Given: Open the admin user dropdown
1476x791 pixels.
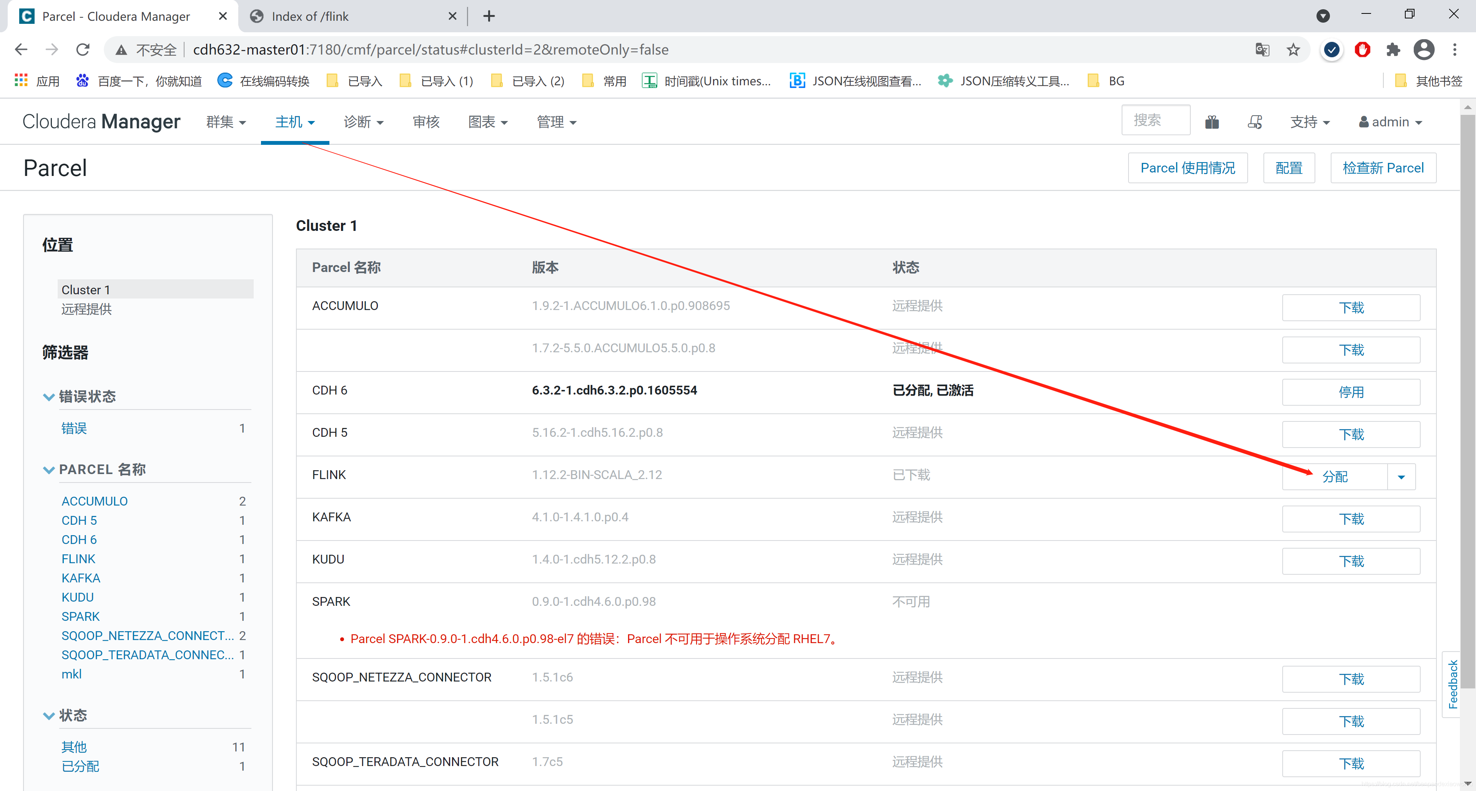Looking at the screenshot, I should point(1391,122).
